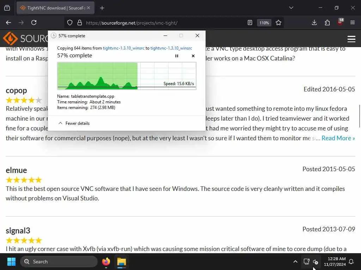Expand the list all tabs chevron
The height and width of the screenshot is (270, 361).
click(291, 8)
